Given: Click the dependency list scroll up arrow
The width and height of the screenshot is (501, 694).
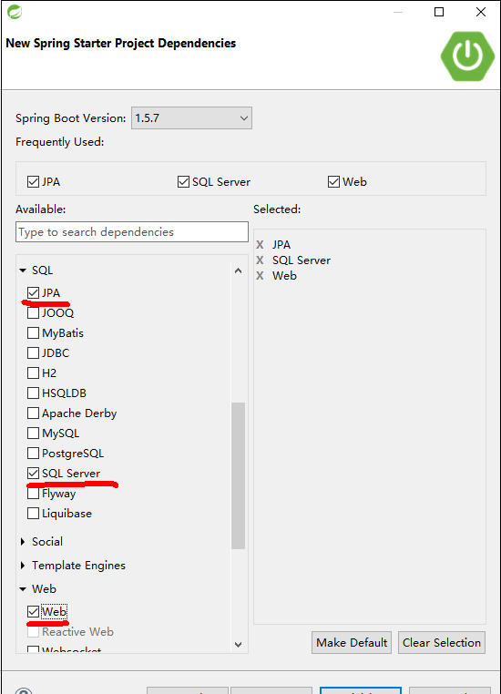Looking at the screenshot, I should click(238, 270).
